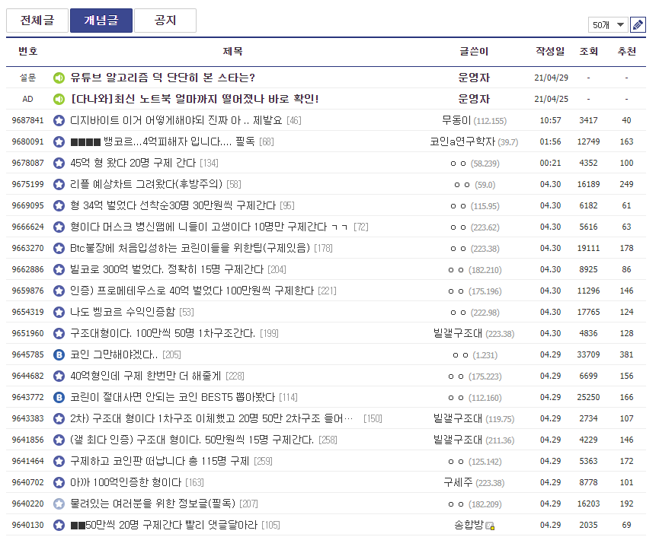
Task: Click star icon for post 9678087
Action: 59,163
